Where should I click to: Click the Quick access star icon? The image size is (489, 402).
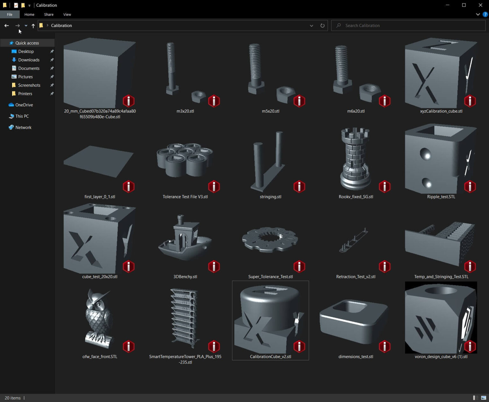[x=11, y=43]
